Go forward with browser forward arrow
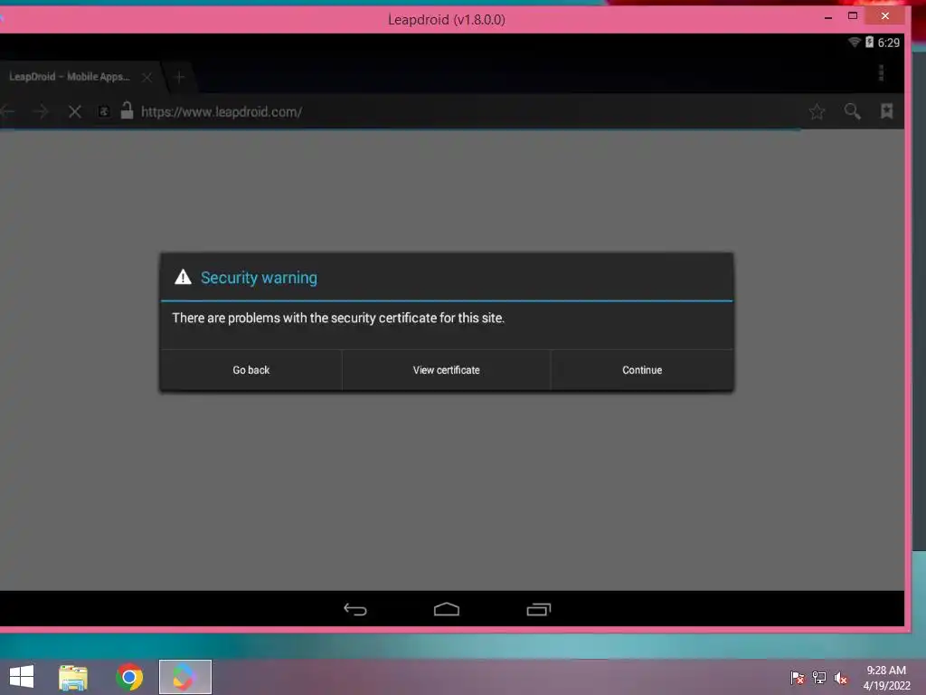Viewport: 926px width, 695px height. [x=41, y=111]
